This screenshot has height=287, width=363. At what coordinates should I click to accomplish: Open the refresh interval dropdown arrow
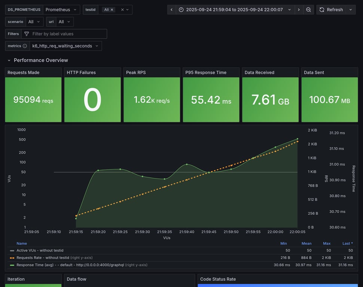[351, 10]
